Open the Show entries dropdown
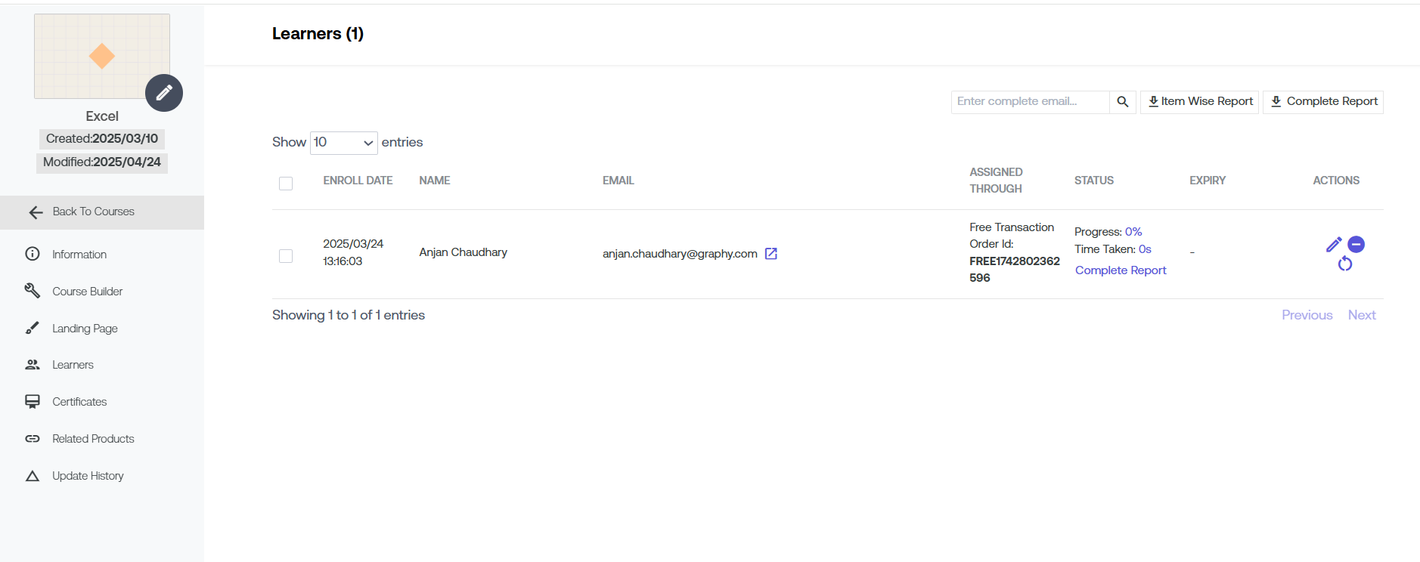1420x562 pixels. pyautogui.click(x=343, y=143)
